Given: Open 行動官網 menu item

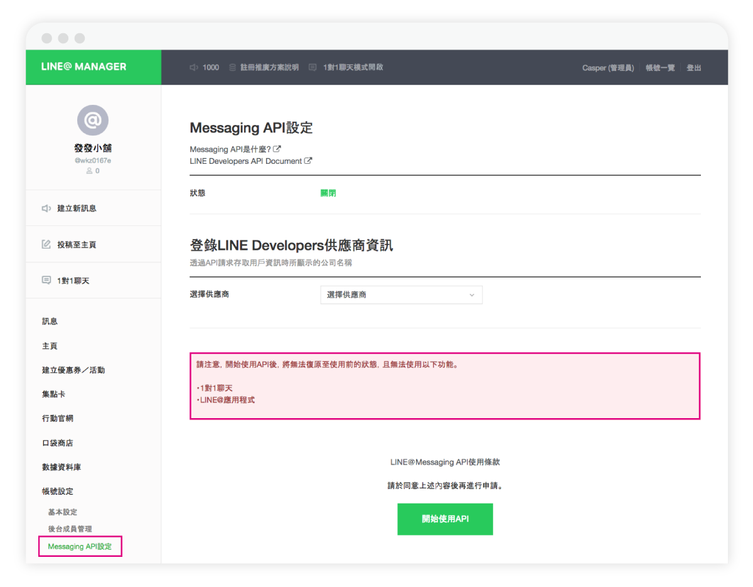Looking at the screenshot, I should pyautogui.click(x=58, y=419).
